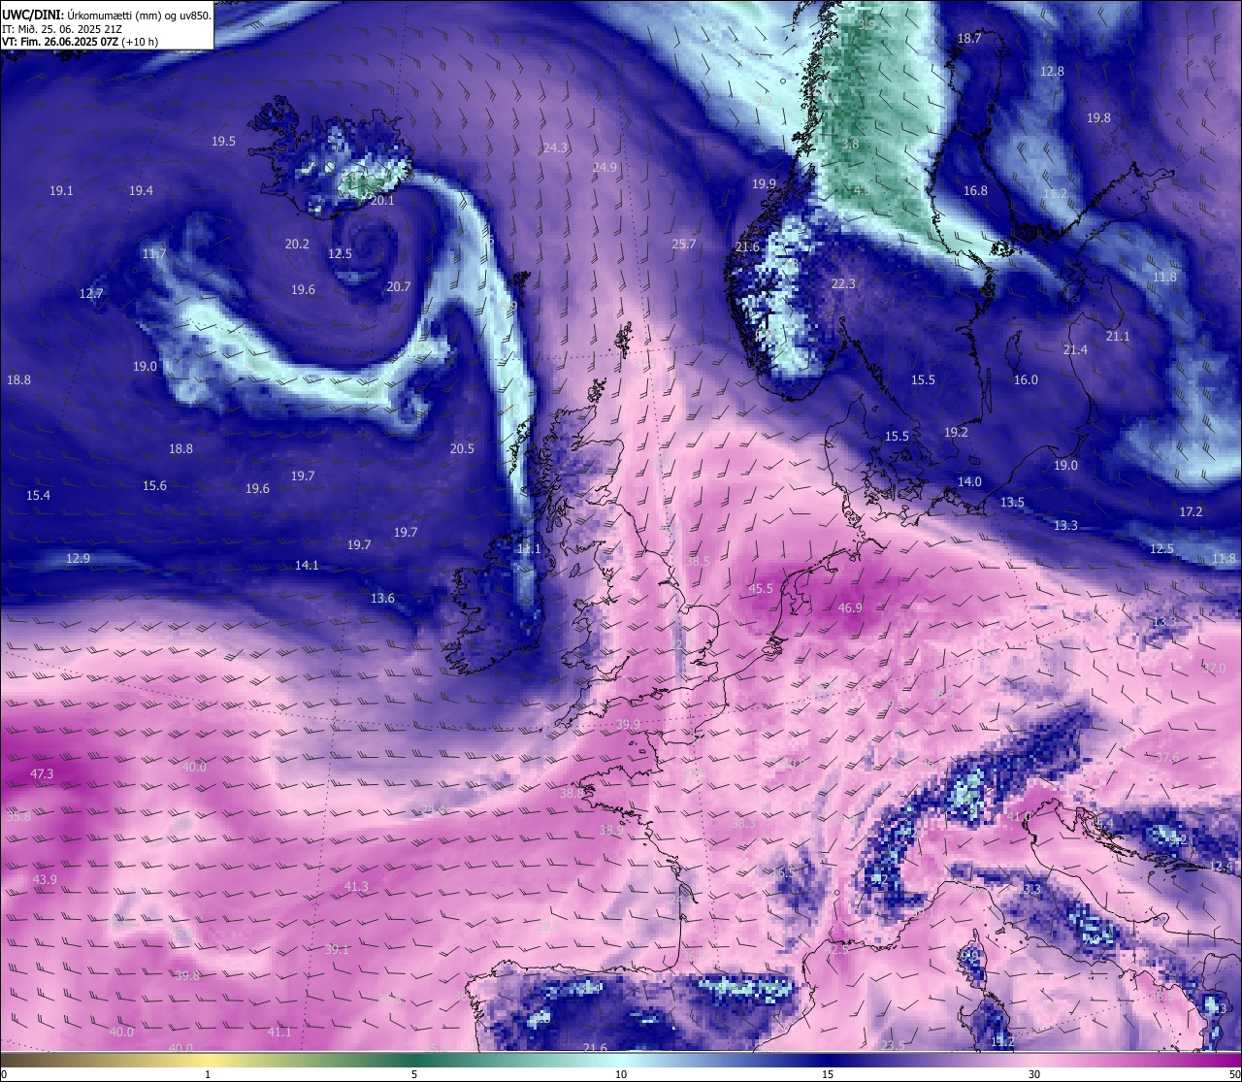Click the 41.3 value on the map
1242x1082 pixels.
[356, 886]
